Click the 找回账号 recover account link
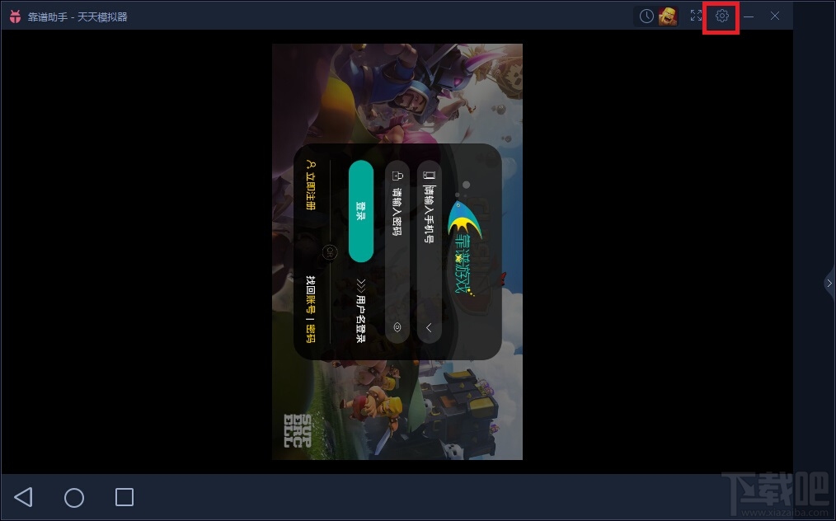Image resolution: width=836 pixels, height=521 pixels. point(310,295)
